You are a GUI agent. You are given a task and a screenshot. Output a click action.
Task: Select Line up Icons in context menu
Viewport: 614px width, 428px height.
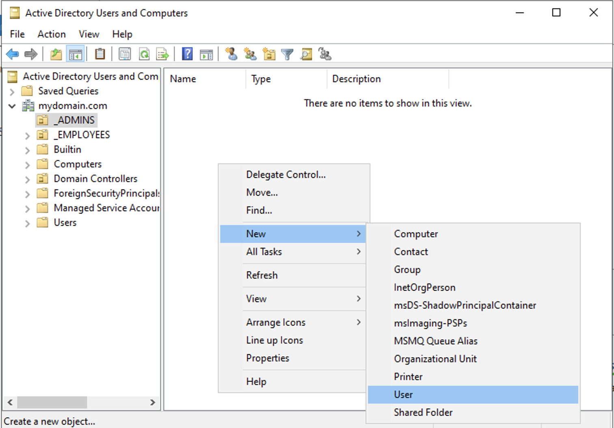(x=293, y=340)
